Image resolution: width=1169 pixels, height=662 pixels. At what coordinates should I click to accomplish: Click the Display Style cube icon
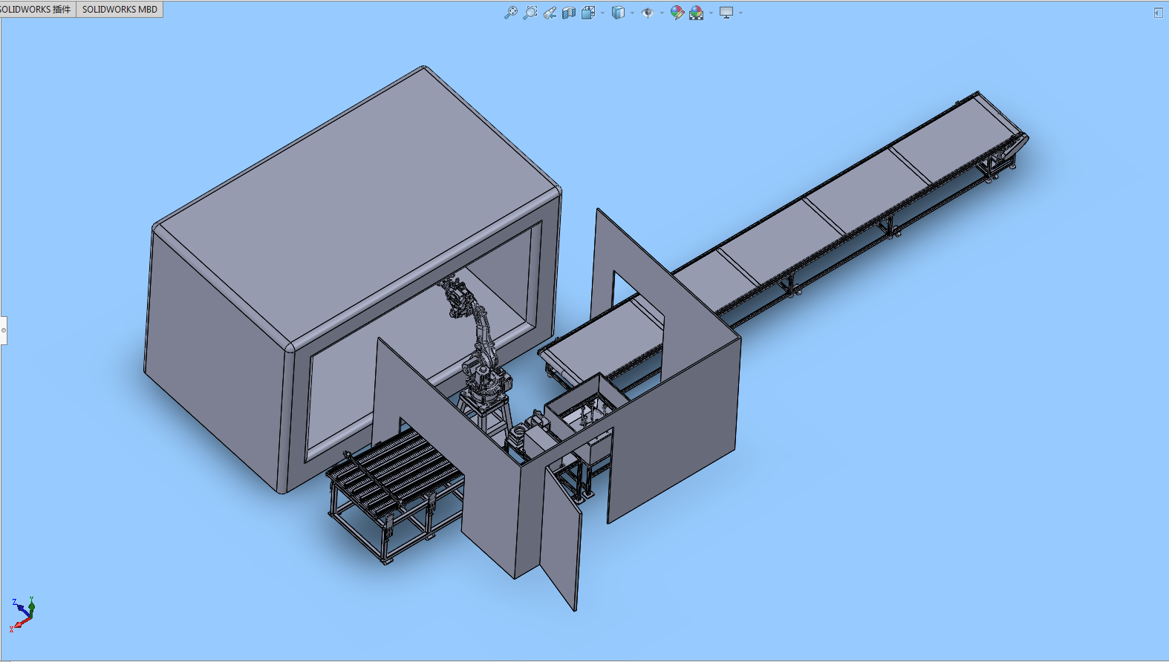618,13
